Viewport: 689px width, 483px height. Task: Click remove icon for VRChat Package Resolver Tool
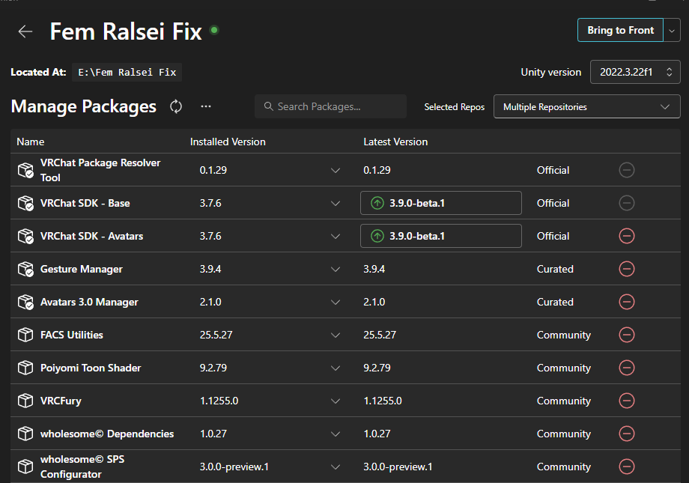(x=627, y=170)
